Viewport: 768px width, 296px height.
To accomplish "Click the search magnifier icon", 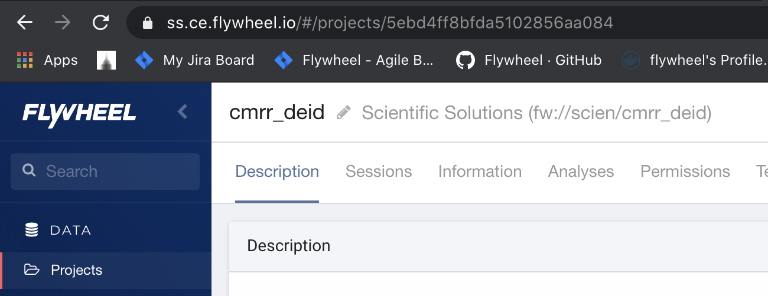I will (x=28, y=171).
